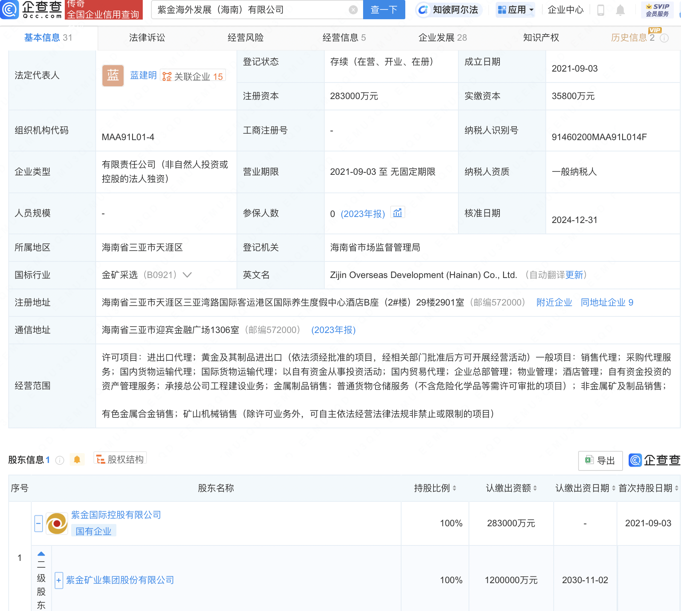Switch to the 基本信息 tab
Image resolution: width=681 pixels, height=611 pixels.
pyautogui.click(x=48, y=38)
